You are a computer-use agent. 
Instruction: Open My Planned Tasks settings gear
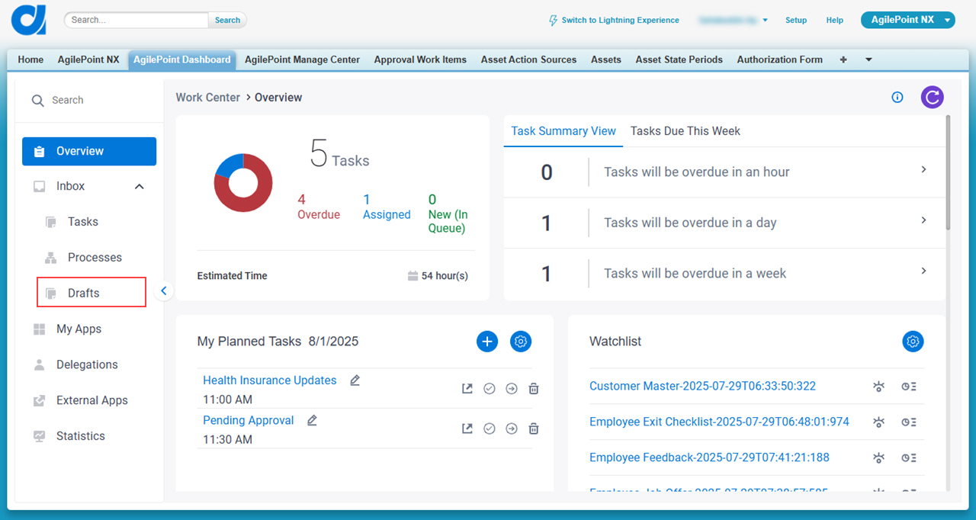click(x=521, y=342)
